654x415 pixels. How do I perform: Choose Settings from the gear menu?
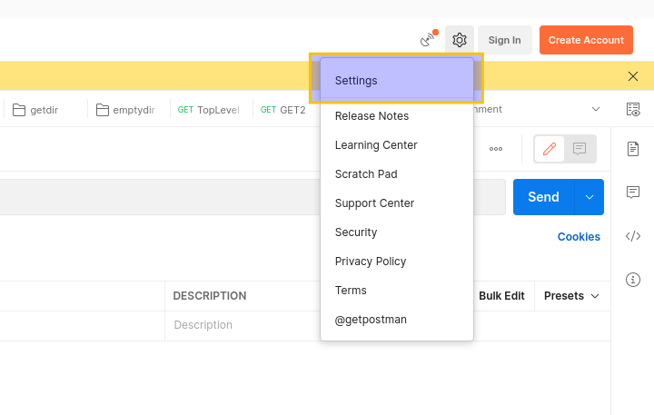[x=397, y=81]
